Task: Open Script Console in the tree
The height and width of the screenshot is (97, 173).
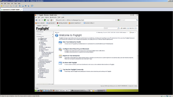Action: pyautogui.click(x=45, y=55)
